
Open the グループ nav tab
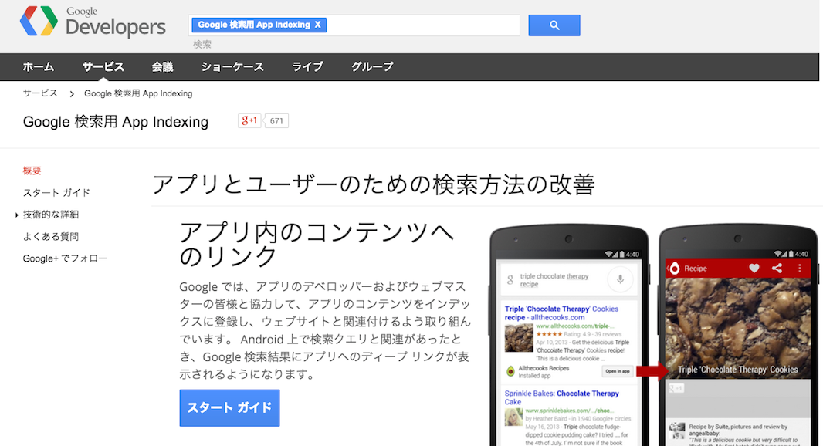(x=372, y=66)
